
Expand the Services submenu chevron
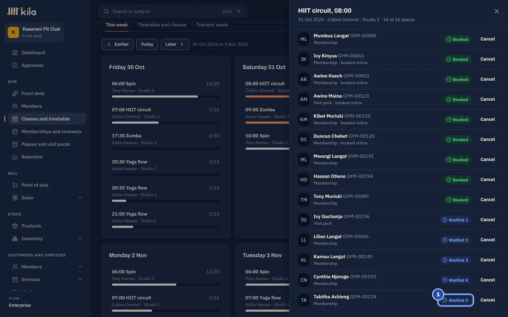(x=80, y=280)
